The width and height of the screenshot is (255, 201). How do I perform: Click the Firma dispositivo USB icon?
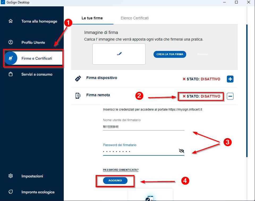click(x=78, y=78)
